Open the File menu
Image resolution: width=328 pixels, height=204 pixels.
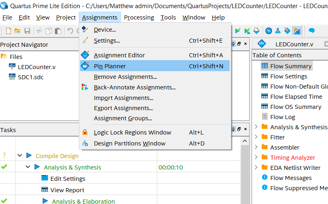[x=7, y=17]
